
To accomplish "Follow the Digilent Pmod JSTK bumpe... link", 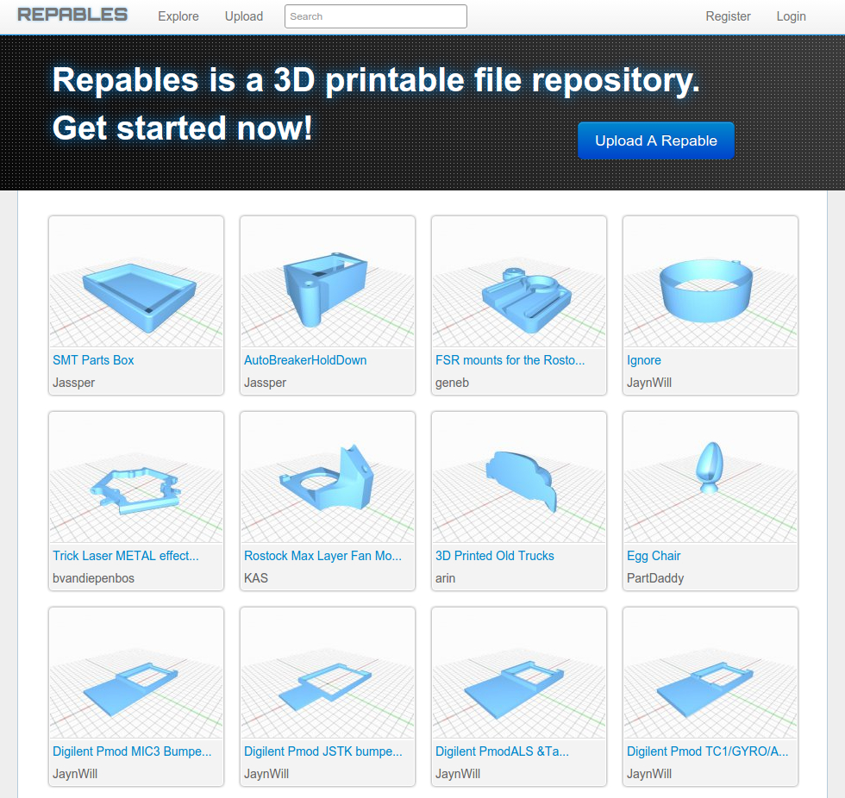I will tap(322, 751).
